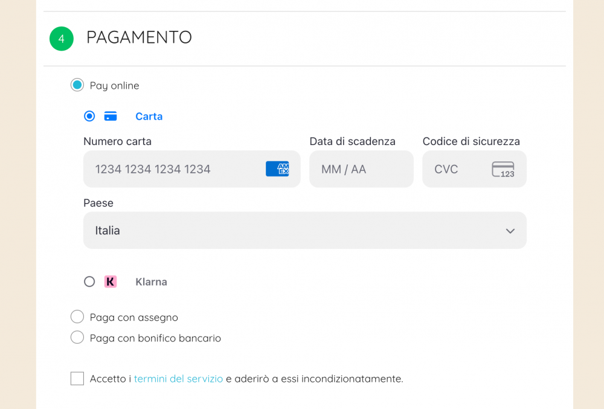Select the Pay online radio button
This screenshot has width=604, height=409.
[77, 85]
